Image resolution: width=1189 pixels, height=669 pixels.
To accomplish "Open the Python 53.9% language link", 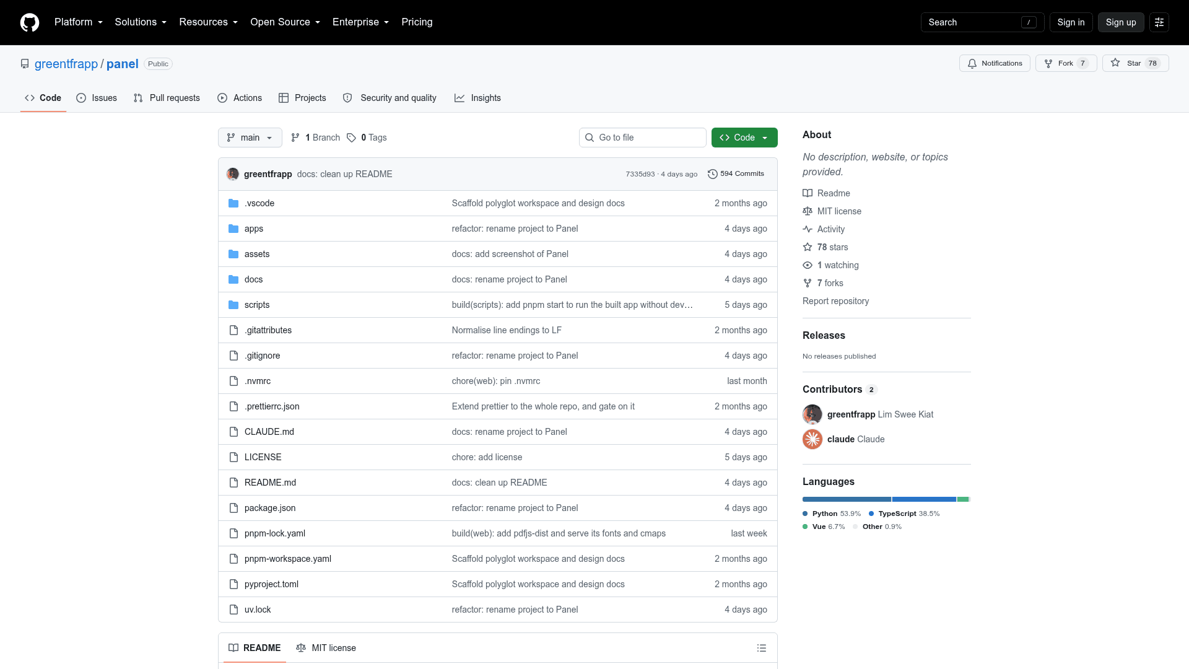I will point(832,514).
